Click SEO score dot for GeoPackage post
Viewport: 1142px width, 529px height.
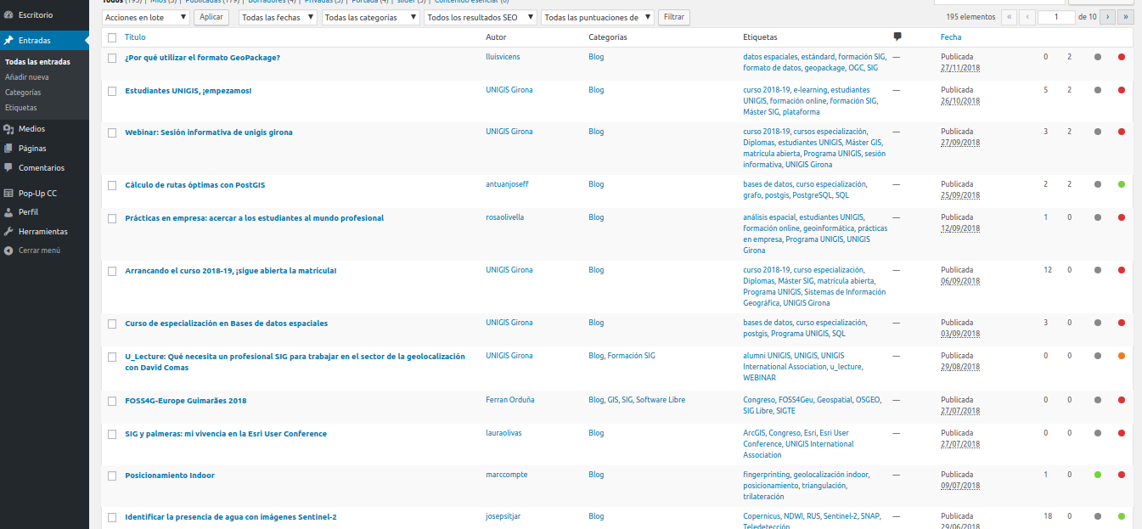tap(1098, 57)
